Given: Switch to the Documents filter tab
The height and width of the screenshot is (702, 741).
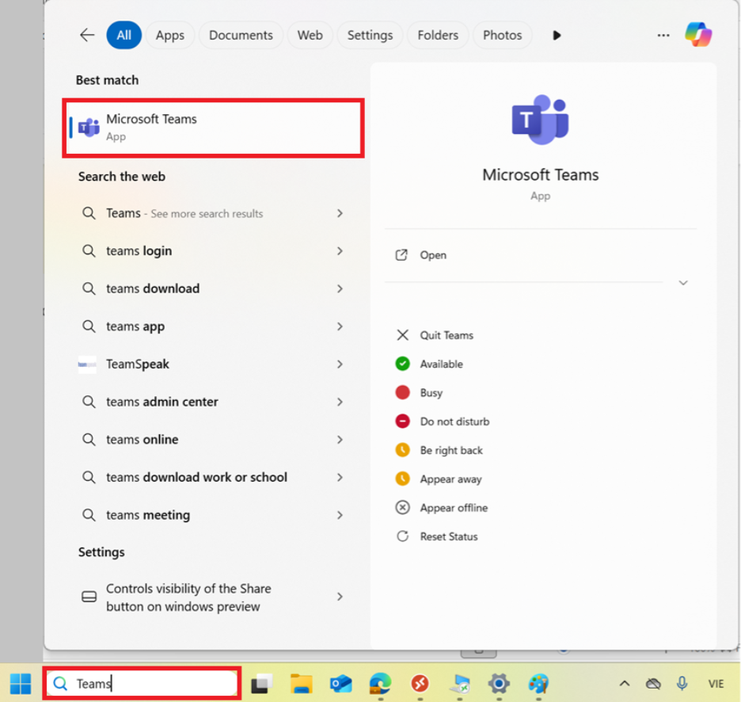Looking at the screenshot, I should [x=241, y=35].
